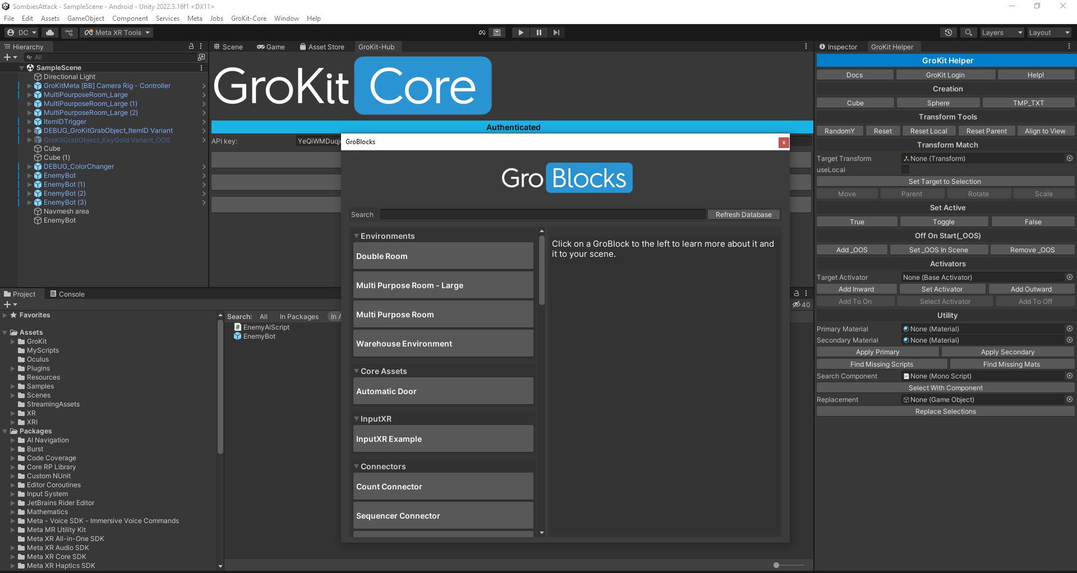Screen dimensions: 1077x573
Task: Open prefab arrow for DEBUG_ColorChanger
Action: pyautogui.click(x=204, y=167)
